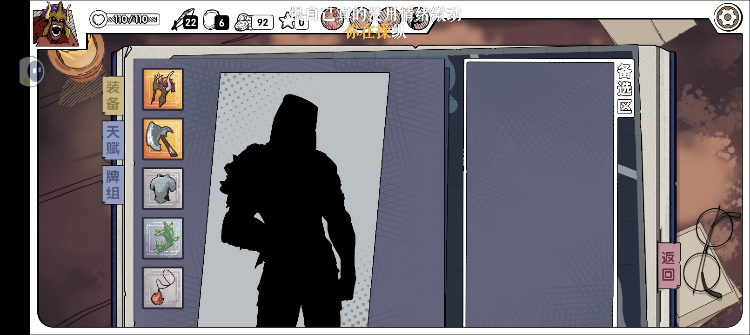Screen dimensions: 750x335
Task: Click the 返回 back button
Action: click(669, 266)
